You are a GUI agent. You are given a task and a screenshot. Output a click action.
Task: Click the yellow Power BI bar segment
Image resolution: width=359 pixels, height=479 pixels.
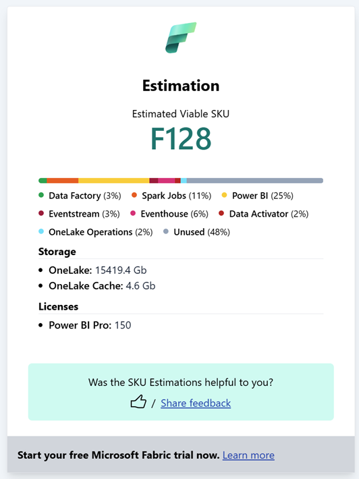coord(113,181)
